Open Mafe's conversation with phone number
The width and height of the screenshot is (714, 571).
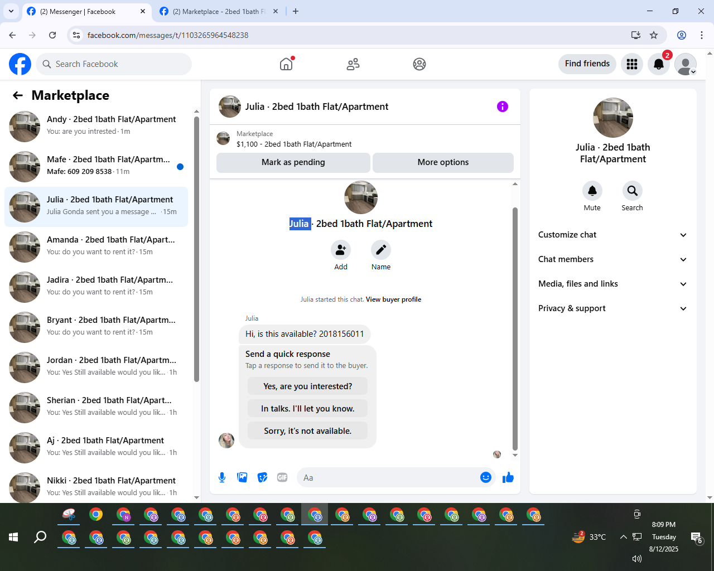[x=96, y=167]
